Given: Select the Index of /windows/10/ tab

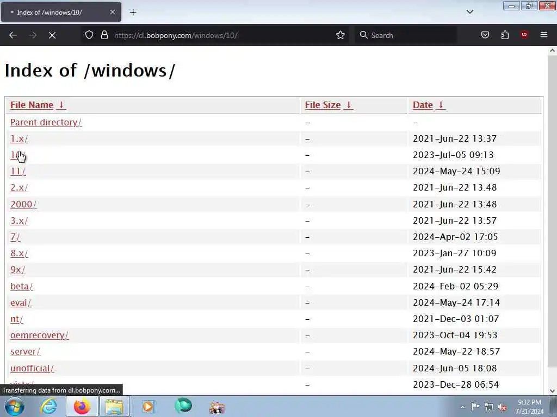Looking at the screenshot, I should click(61, 12).
